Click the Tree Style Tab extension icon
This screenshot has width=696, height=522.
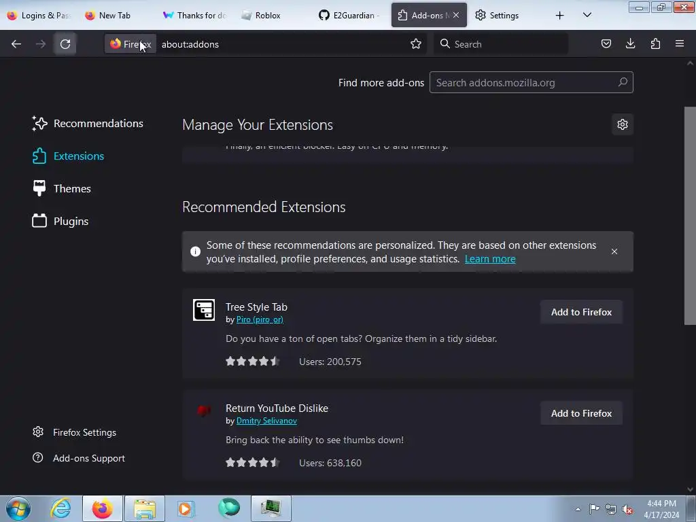tap(204, 310)
